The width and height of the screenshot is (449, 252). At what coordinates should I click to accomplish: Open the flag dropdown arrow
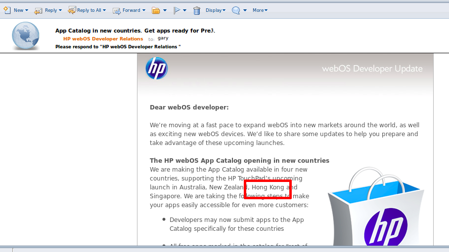(x=185, y=10)
